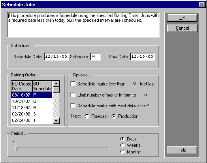Select the Forecast type option

click(x=87, y=116)
